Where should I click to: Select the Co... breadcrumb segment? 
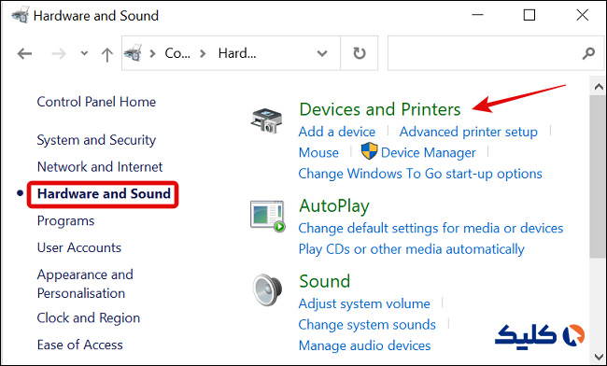coord(177,53)
